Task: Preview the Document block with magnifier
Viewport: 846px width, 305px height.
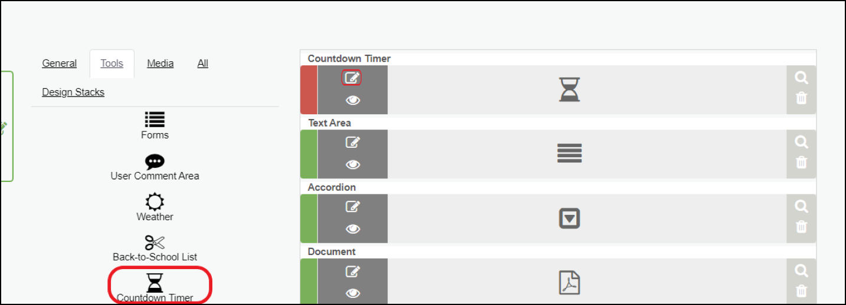Action: tap(801, 270)
